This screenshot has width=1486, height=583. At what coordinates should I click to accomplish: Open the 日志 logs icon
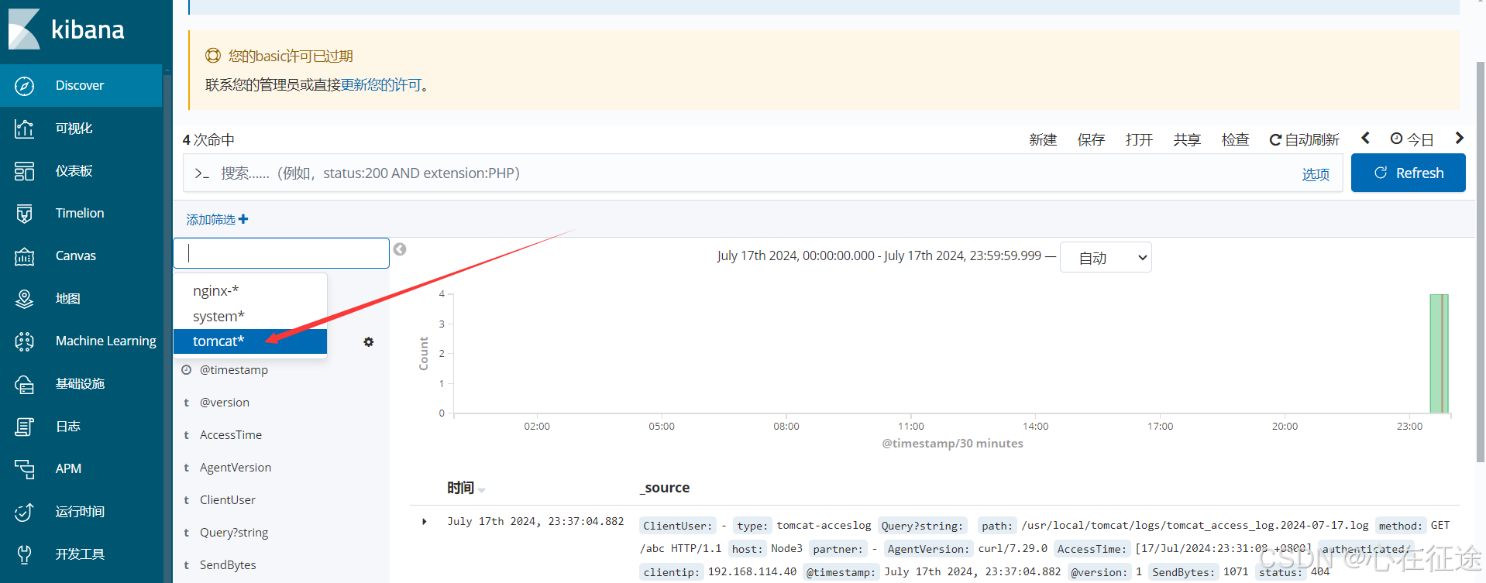click(x=25, y=427)
